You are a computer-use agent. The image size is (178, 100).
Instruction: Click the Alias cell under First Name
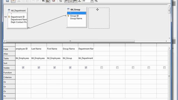(x=55, y=54)
